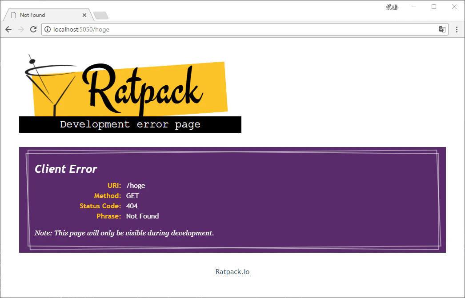Screen dimensions: 465x298
Task: Open the Ratpack.io link
Action: pos(232,272)
